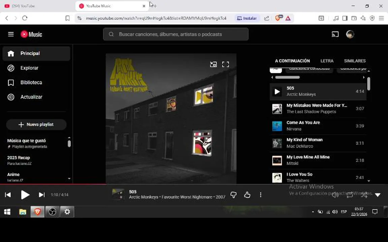The height and width of the screenshot is (242, 388).
Task: Select My Love Mine All Mine
Action: point(318,161)
